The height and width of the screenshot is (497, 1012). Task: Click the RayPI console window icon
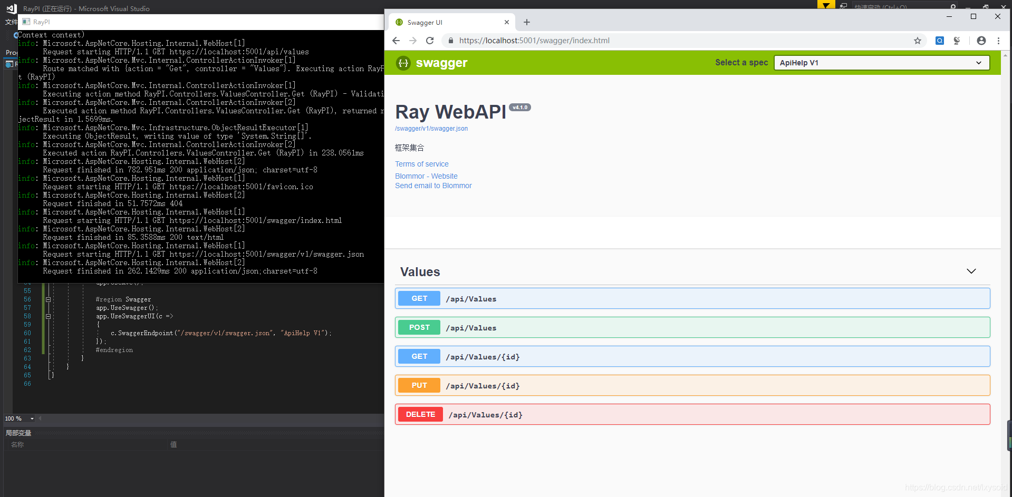26,22
